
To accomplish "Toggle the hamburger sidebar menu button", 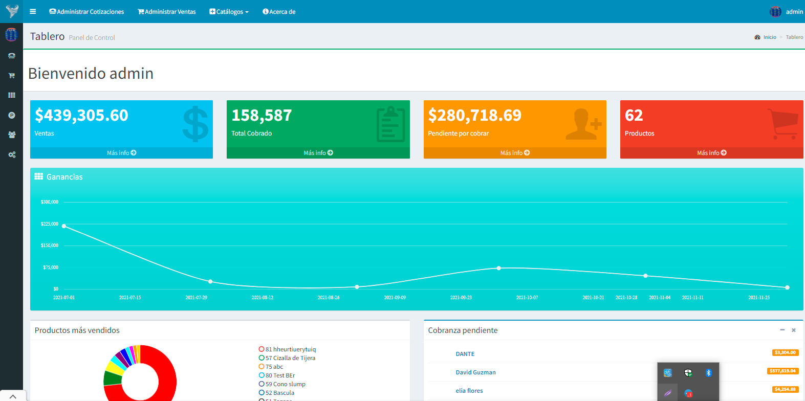I will pyautogui.click(x=33, y=11).
